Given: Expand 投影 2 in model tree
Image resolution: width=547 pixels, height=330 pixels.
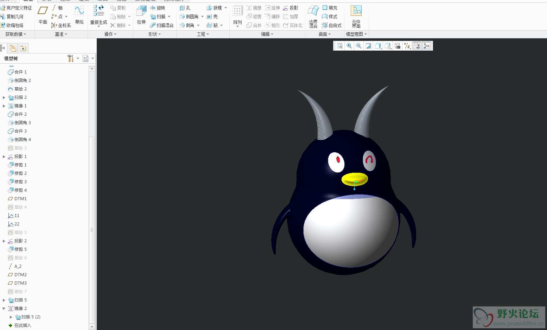Looking at the screenshot, I should point(4,241).
